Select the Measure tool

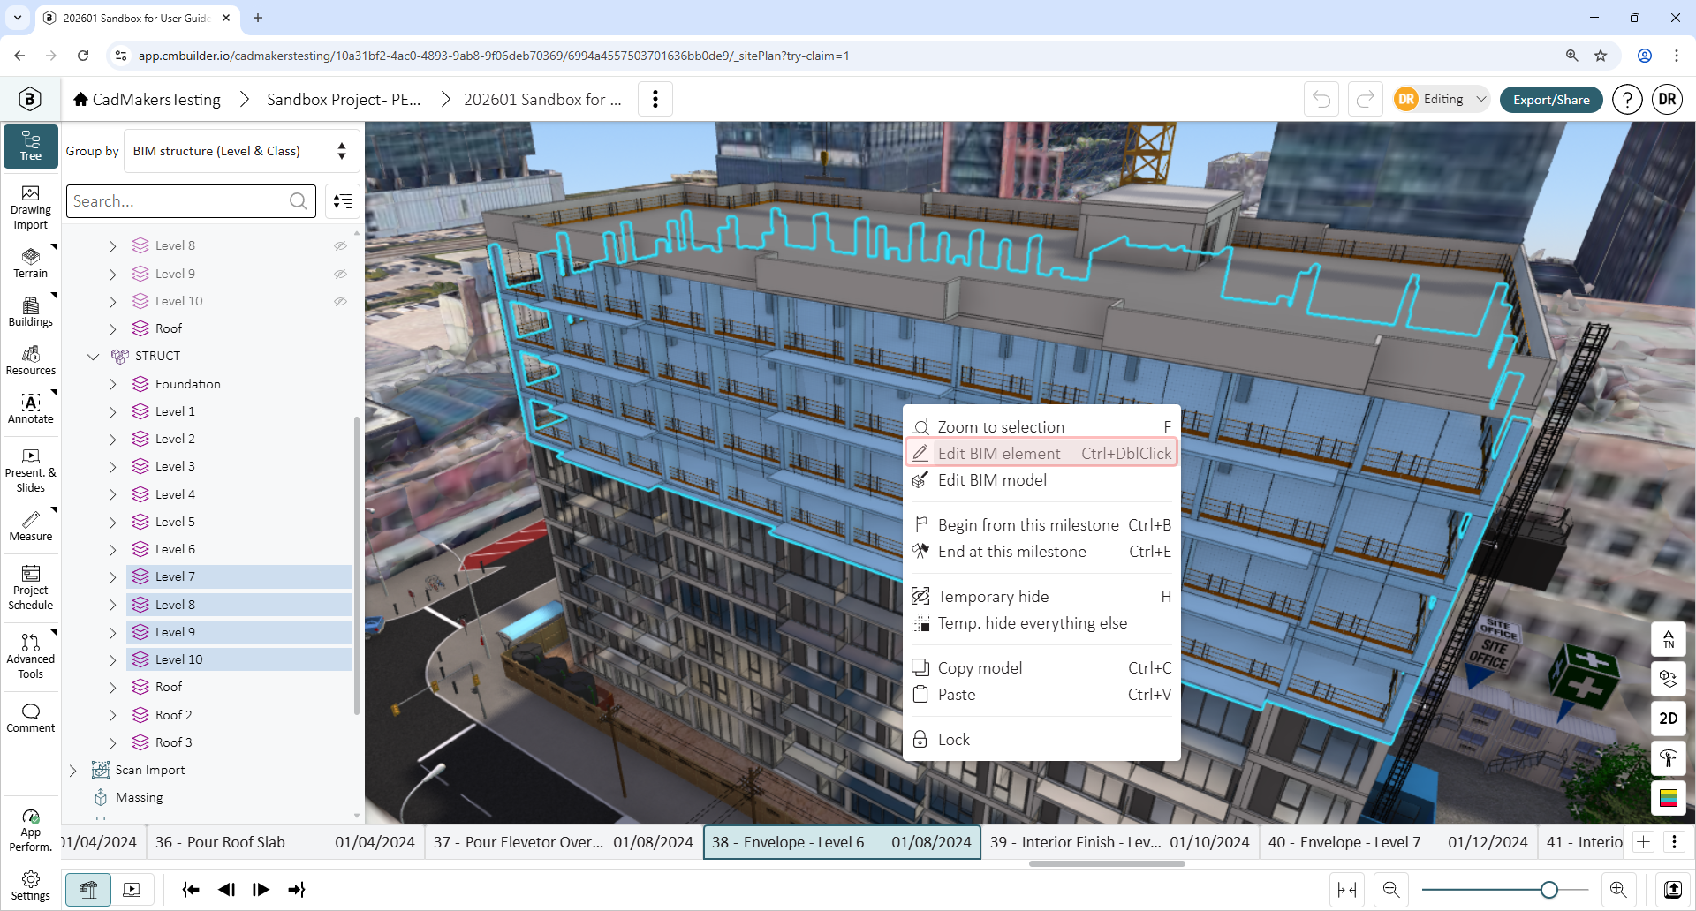(31, 526)
